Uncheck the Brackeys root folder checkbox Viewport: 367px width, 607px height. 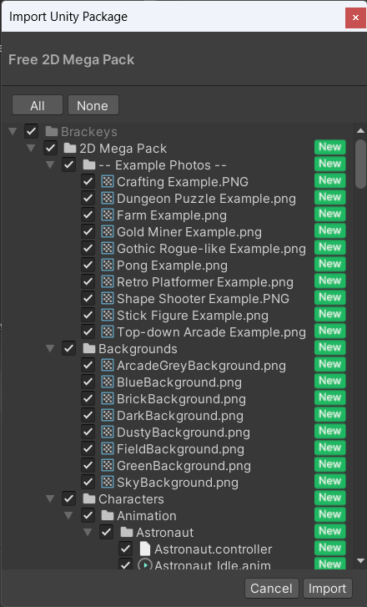(x=32, y=131)
